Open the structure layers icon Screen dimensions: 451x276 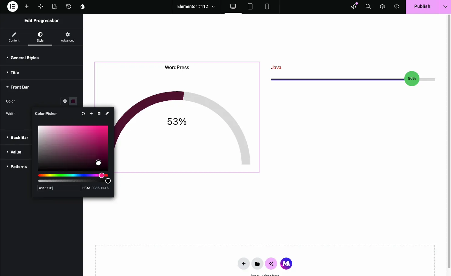click(x=382, y=6)
